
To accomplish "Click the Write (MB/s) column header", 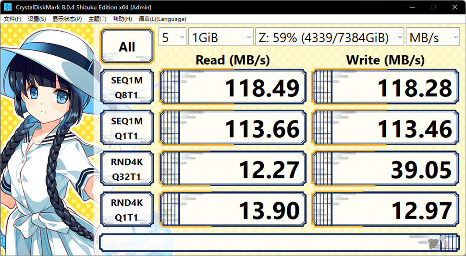I will (385, 60).
